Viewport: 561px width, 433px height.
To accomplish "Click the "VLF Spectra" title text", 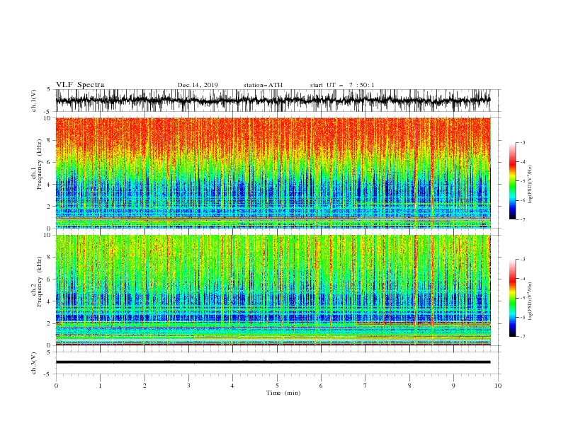I will [x=80, y=85].
